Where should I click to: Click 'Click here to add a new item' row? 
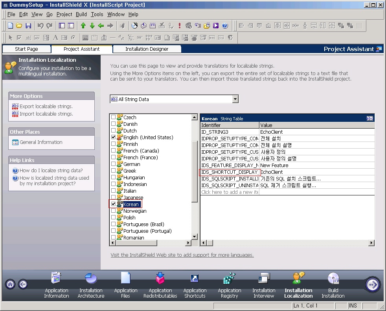pyautogui.click(x=230, y=192)
